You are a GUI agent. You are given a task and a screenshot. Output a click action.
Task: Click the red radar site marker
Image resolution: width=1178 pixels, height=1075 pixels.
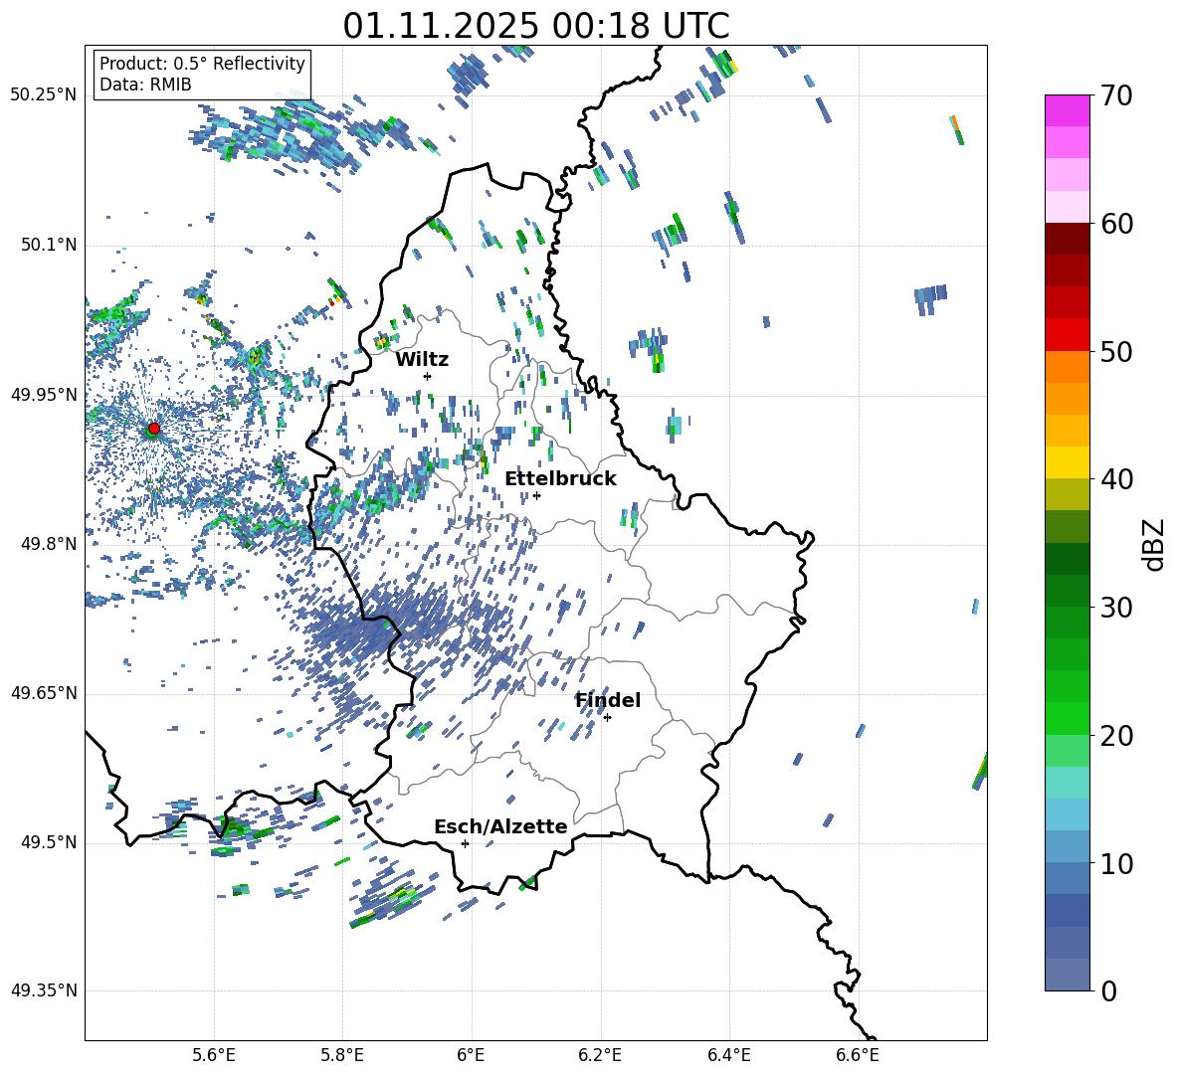(x=153, y=429)
